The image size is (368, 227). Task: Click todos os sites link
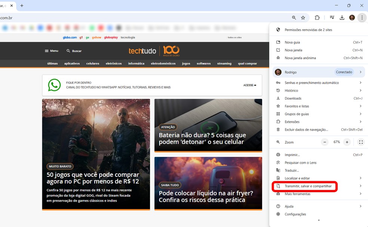point(234,37)
